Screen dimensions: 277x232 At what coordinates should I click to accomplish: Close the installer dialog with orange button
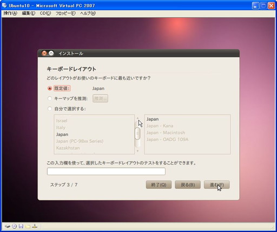(44, 53)
